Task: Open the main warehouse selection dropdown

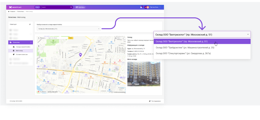Action: tap(68, 29)
